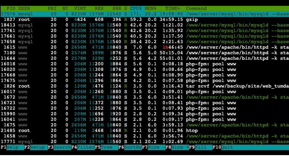Select mysqld thread row PID 17761

[145, 31]
